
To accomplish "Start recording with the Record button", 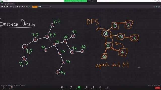I will tap(87, 88).
